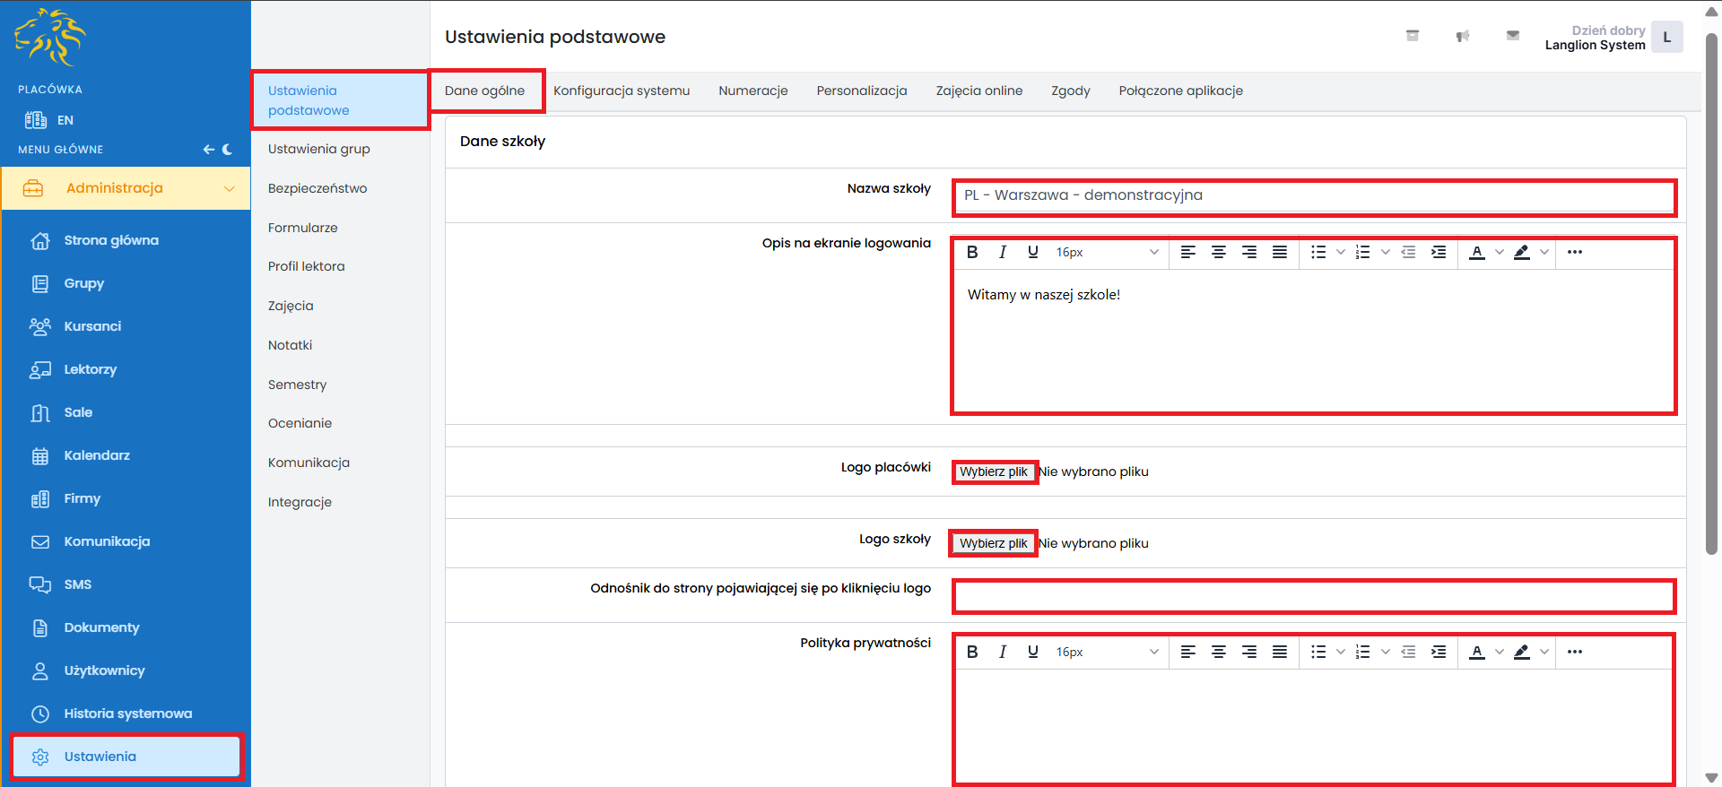
Task: Toggle italic in privacy policy editor
Action: point(1003,653)
